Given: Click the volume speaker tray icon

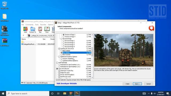Looking at the screenshot, I should (154, 94).
